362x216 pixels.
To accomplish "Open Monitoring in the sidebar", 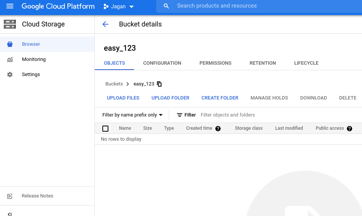I will (x=47, y=59).
